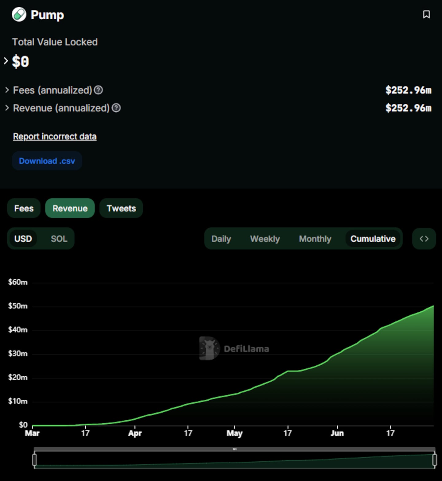Click the $0 total value locked amount
This screenshot has width=442, height=481.
(21, 61)
